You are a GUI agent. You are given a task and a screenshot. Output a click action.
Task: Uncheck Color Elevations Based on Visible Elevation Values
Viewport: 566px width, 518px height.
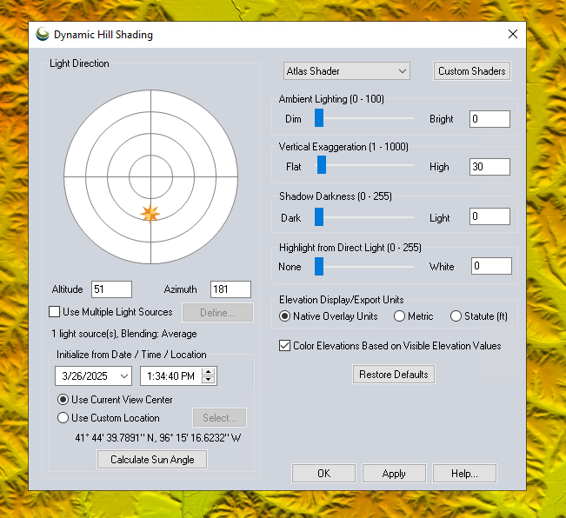coord(284,346)
